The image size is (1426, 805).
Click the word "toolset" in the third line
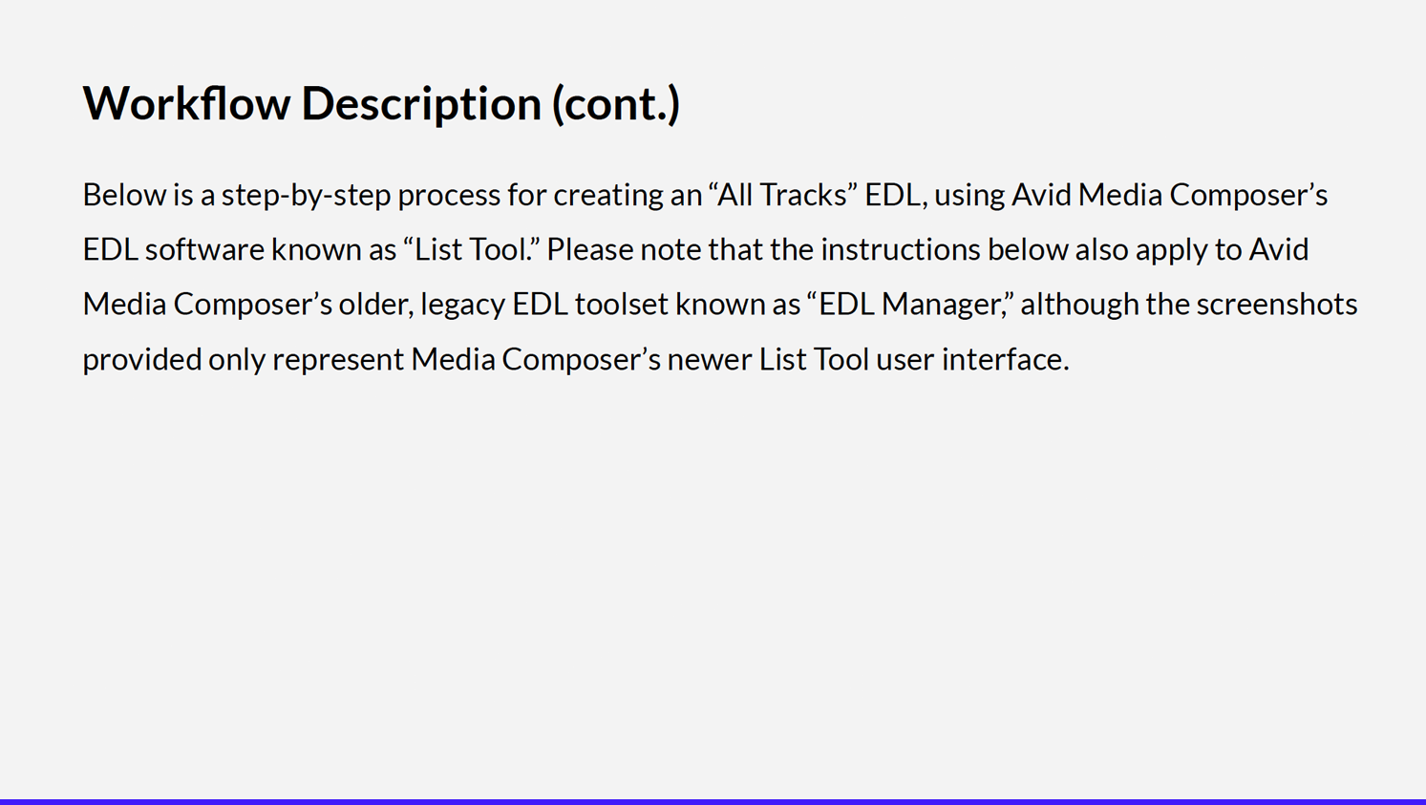tap(622, 304)
